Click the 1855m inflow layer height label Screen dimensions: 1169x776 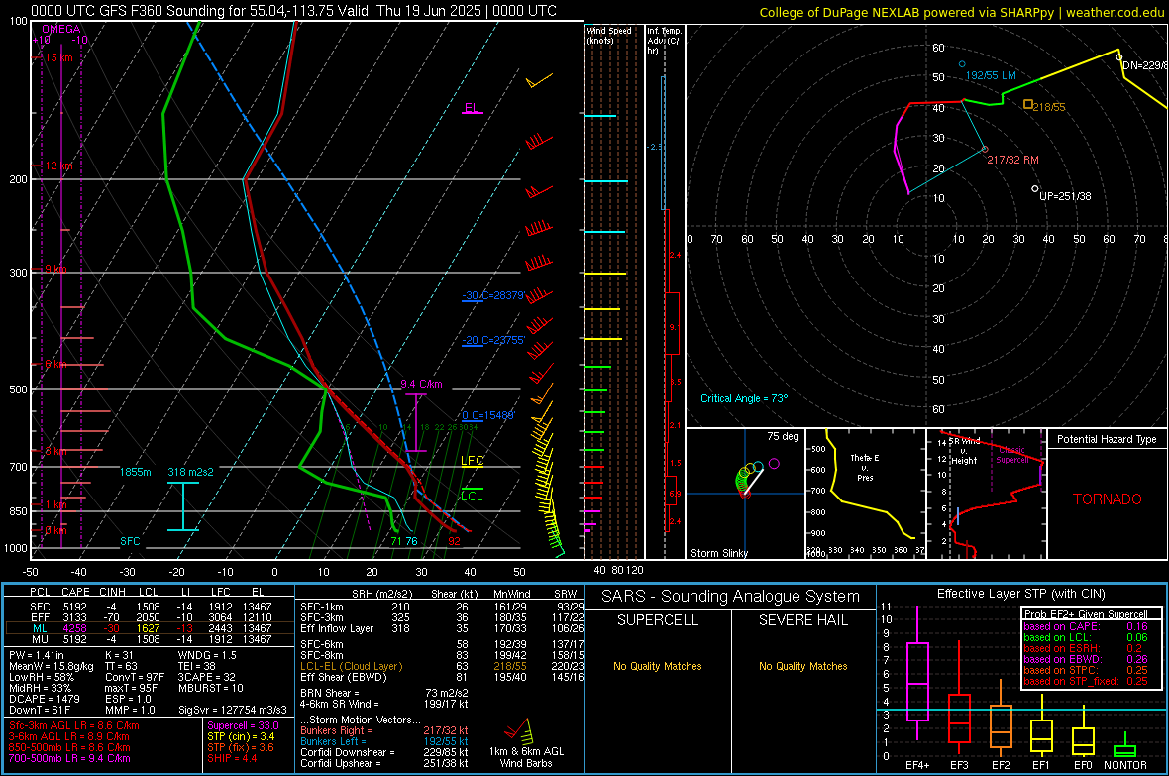click(135, 472)
